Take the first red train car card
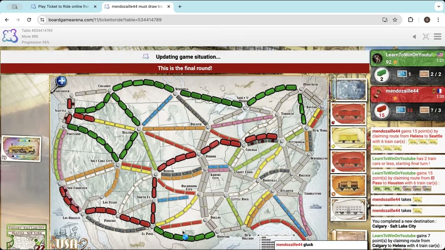This screenshot has width=445, height=250. tap(348, 114)
